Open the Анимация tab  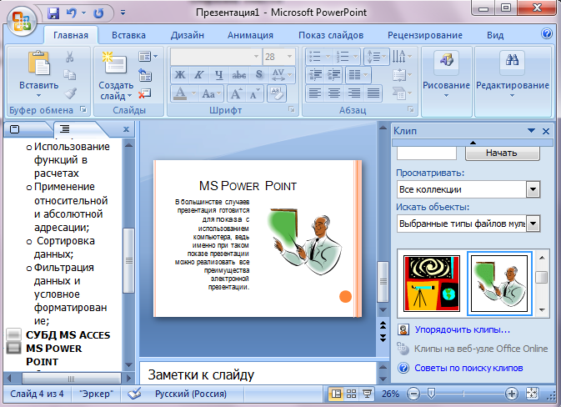coord(250,35)
